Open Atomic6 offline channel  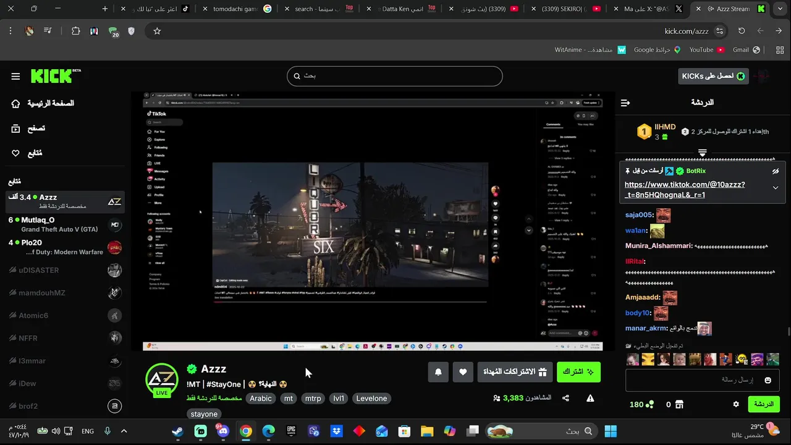[66, 315]
